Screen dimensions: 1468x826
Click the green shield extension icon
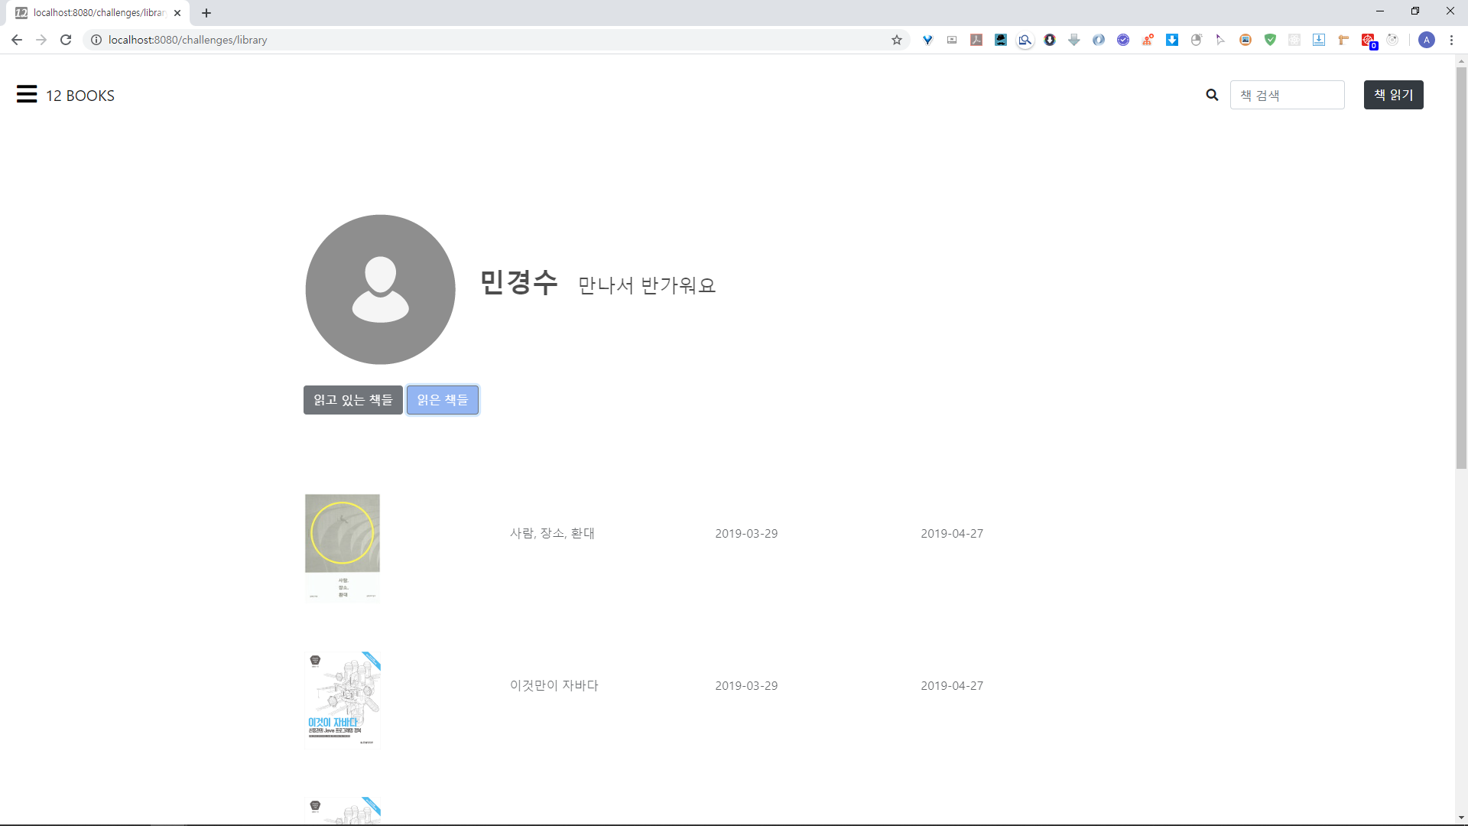(x=1270, y=40)
